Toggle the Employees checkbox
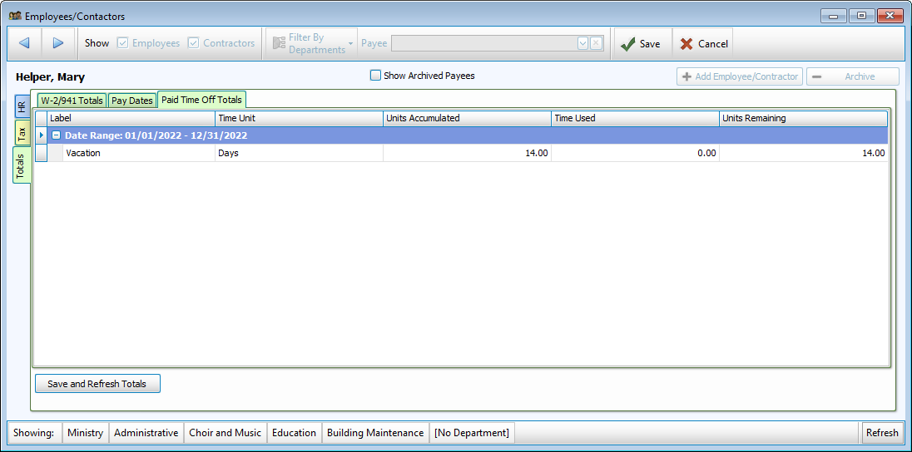This screenshot has height=452, width=912. [x=122, y=43]
